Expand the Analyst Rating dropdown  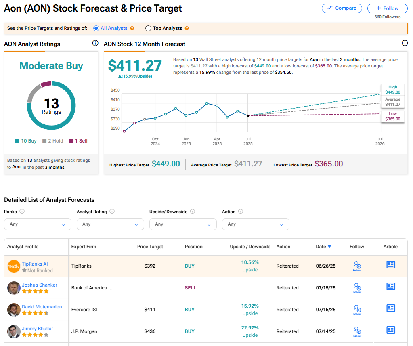(110, 224)
